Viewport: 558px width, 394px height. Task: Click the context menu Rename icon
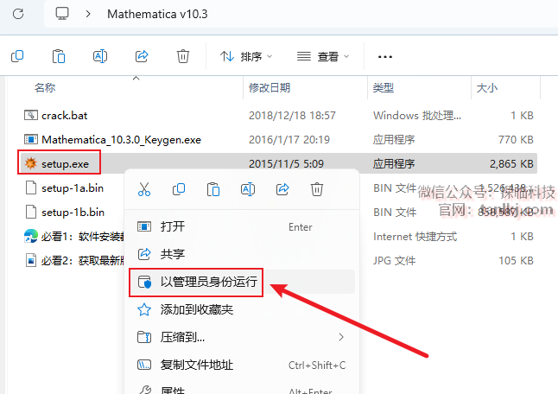[248, 189]
